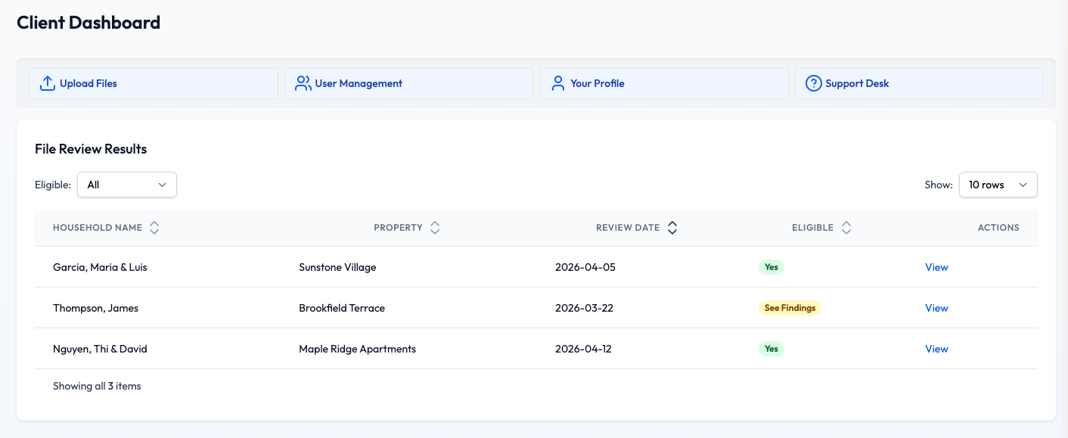Viewport: 1068px width, 438px height.
Task: Select the Household Name column header
Action: tap(98, 227)
